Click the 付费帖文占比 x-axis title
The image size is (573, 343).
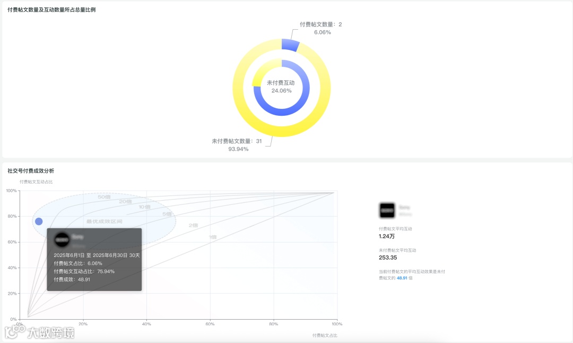pyautogui.click(x=325, y=336)
